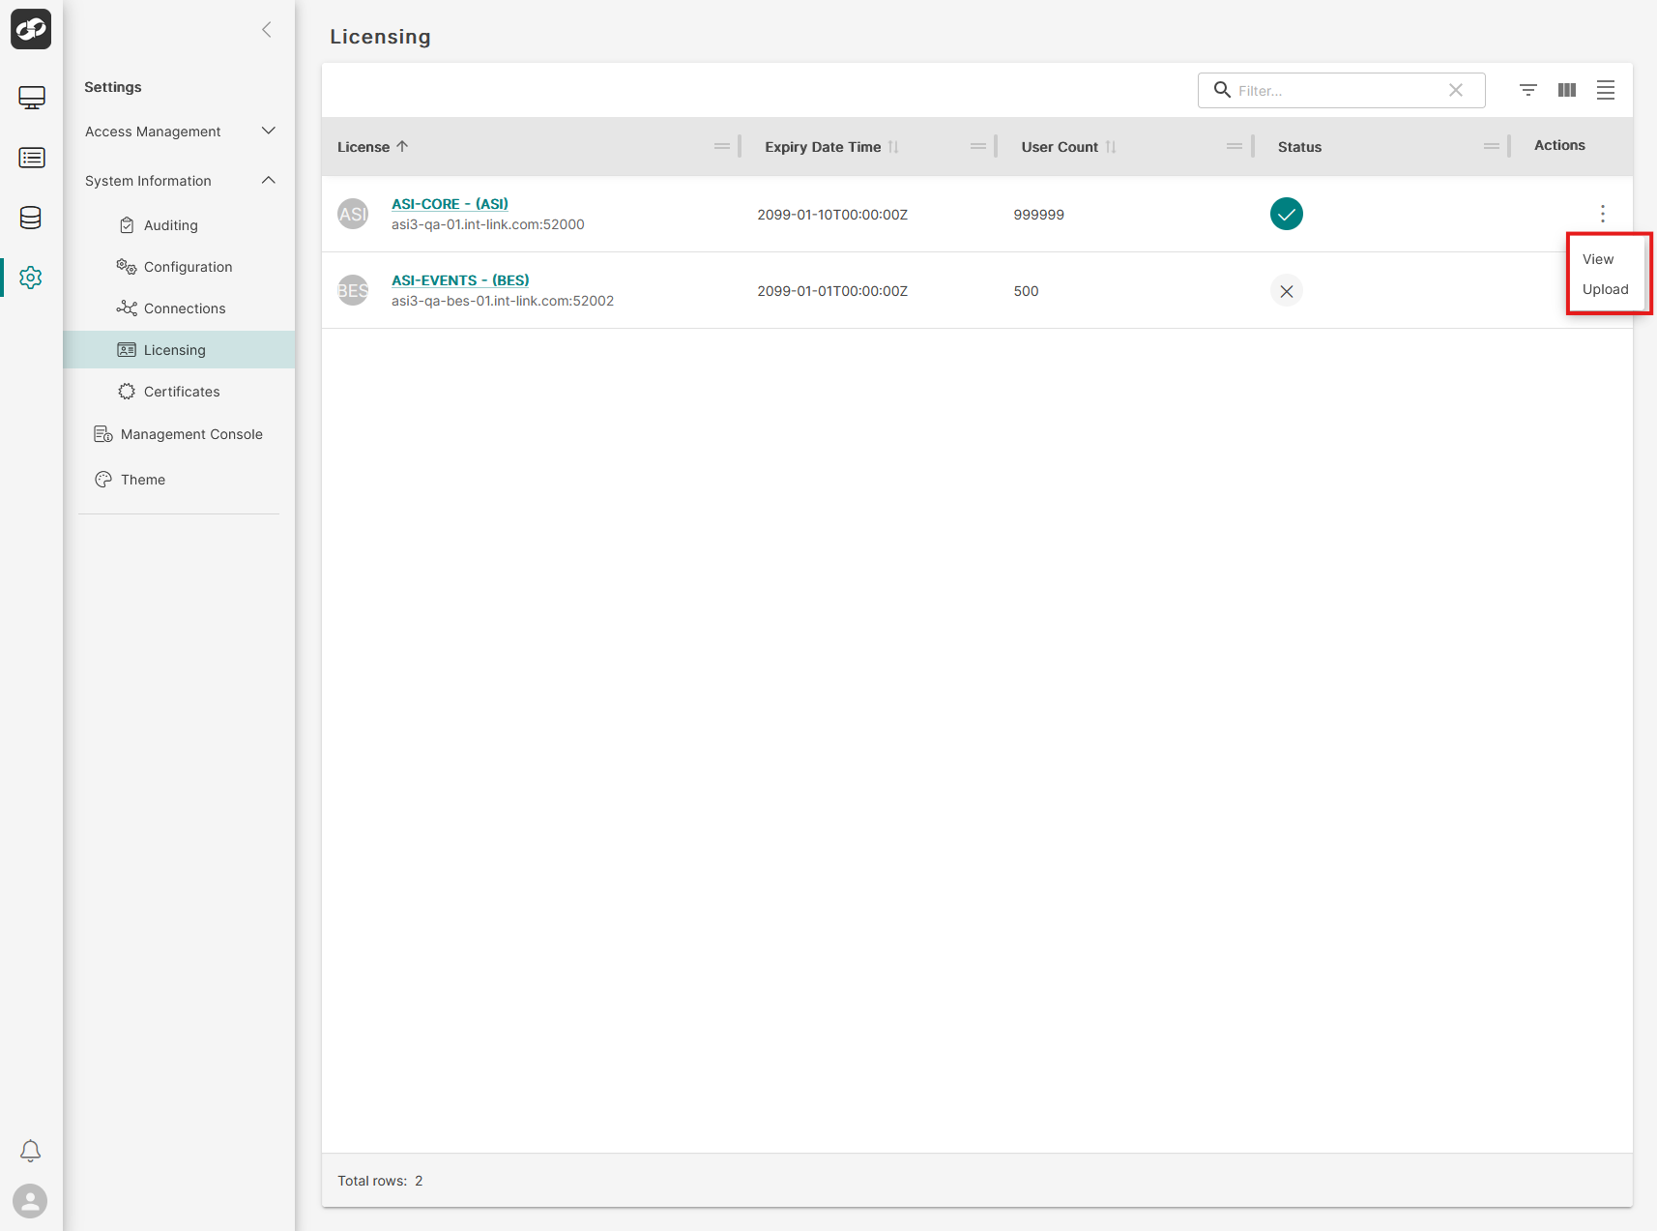
Task: Click the BES avatar icon
Action: [x=353, y=290]
